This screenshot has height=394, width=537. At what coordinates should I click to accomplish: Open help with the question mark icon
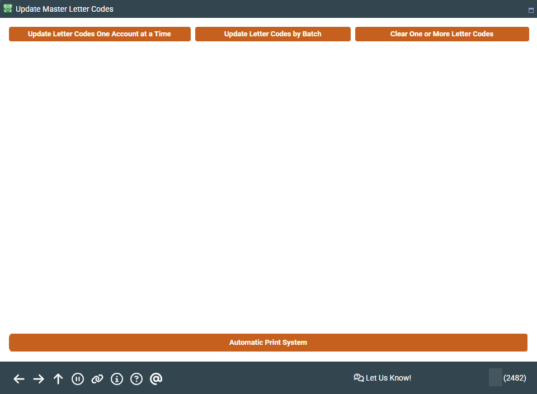[136, 379]
